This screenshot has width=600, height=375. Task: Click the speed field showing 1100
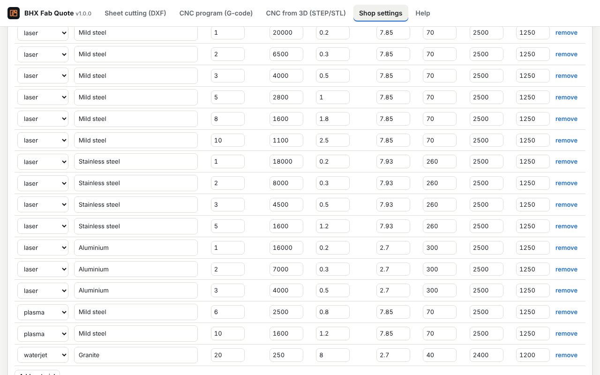tap(286, 140)
